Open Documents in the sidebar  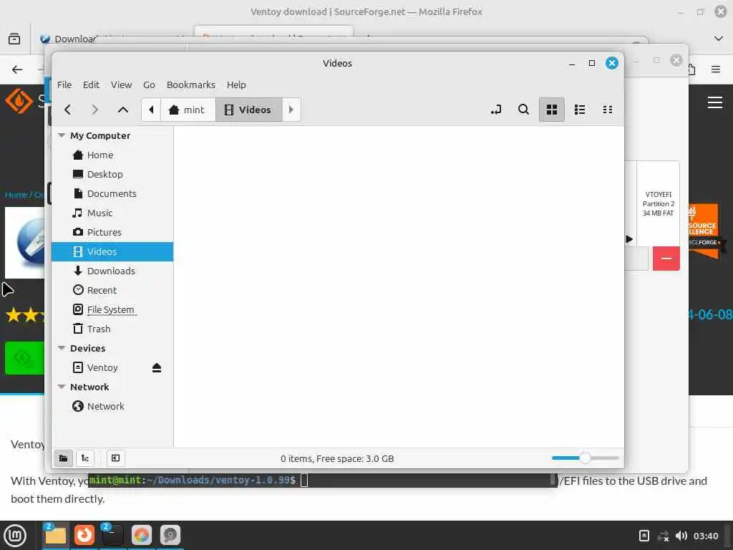tap(112, 193)
